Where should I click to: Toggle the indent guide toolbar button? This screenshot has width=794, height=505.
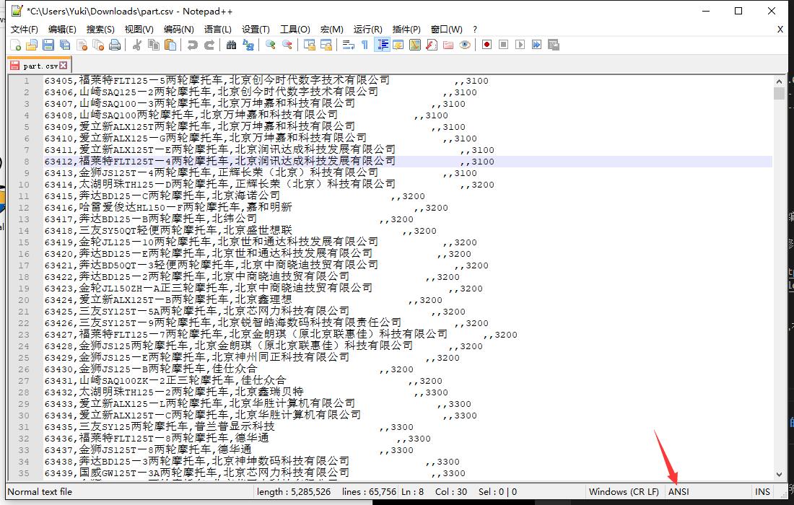pos(382,45)
